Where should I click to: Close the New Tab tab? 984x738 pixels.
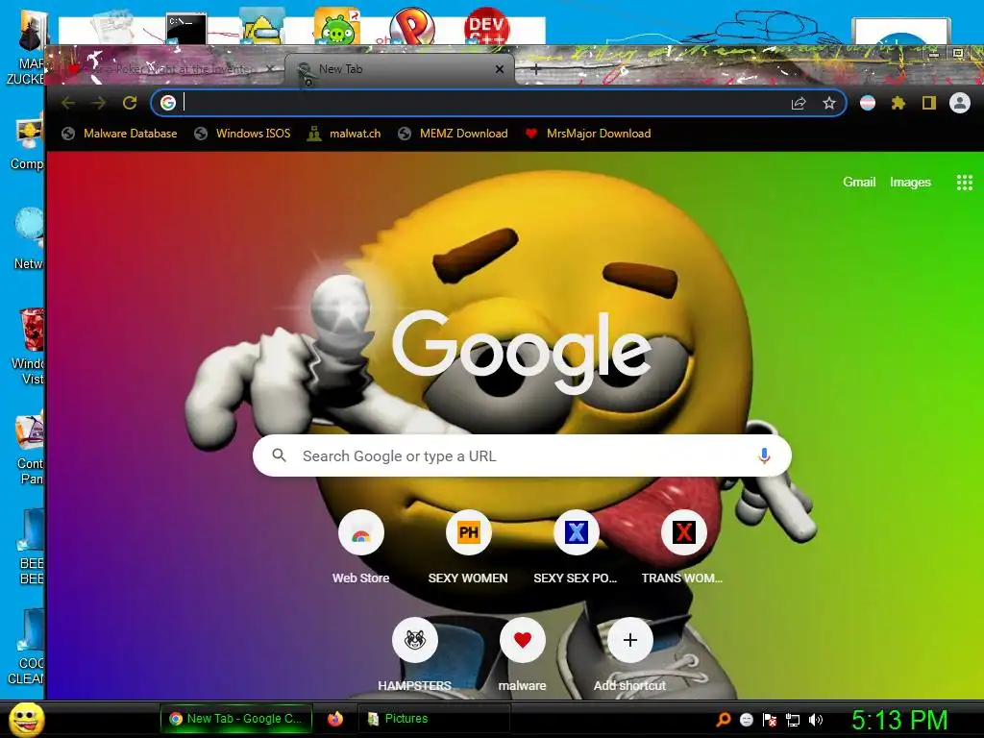[500, 69]
